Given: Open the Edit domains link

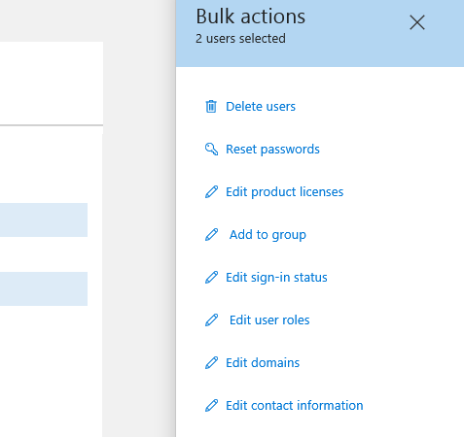Looking at the screenshot, I should click(263, 363).
